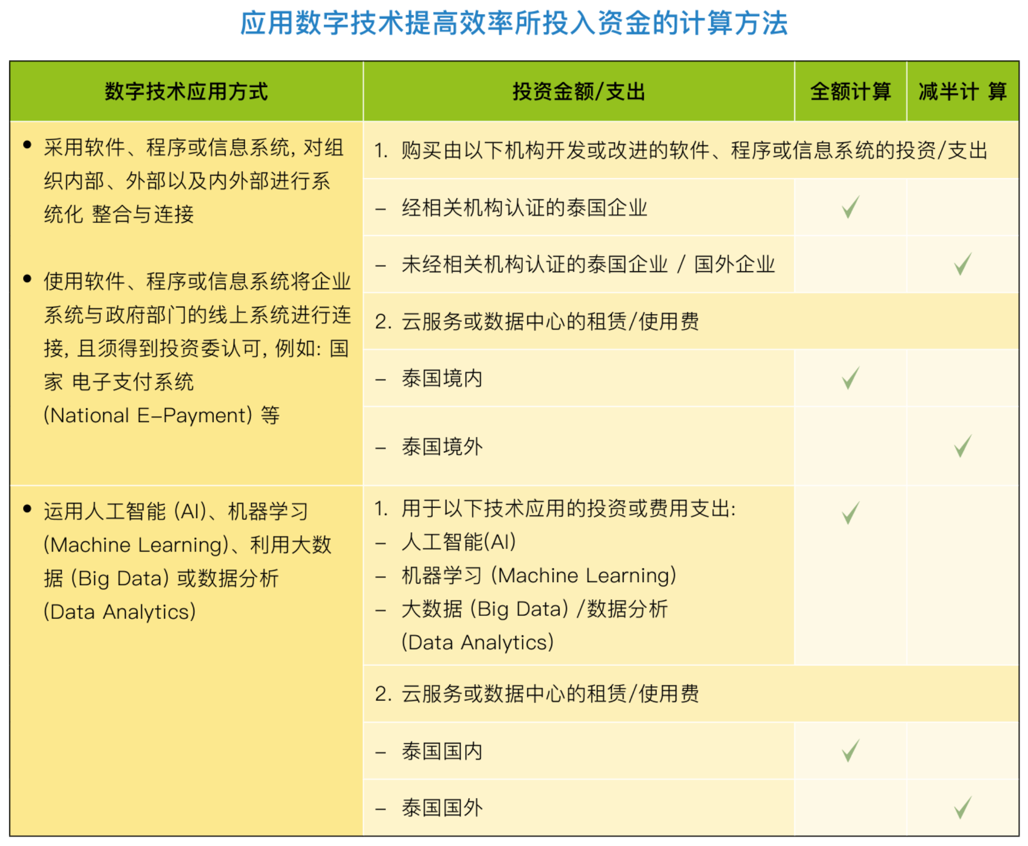Click the 运用人工智能 (AI) bullet text
The height and width of the screenshot is (846, 1028).
176,512
